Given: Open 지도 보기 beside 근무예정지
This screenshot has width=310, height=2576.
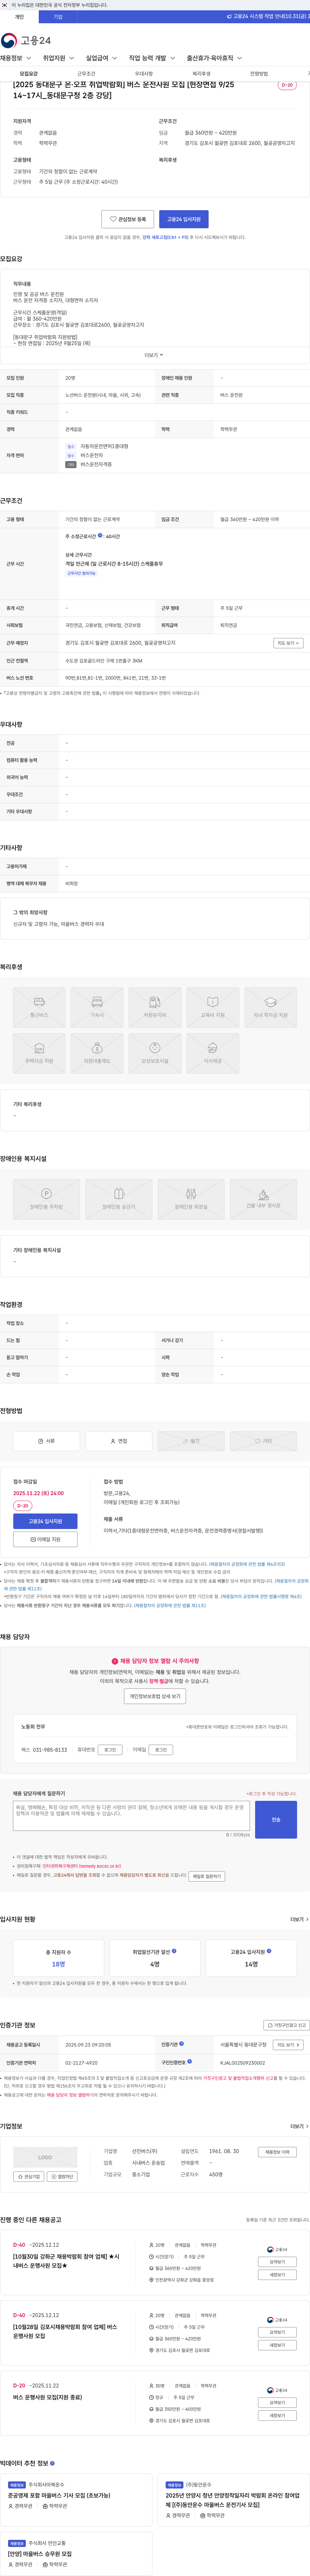Looking at the screenshot, I should [288, 643].
